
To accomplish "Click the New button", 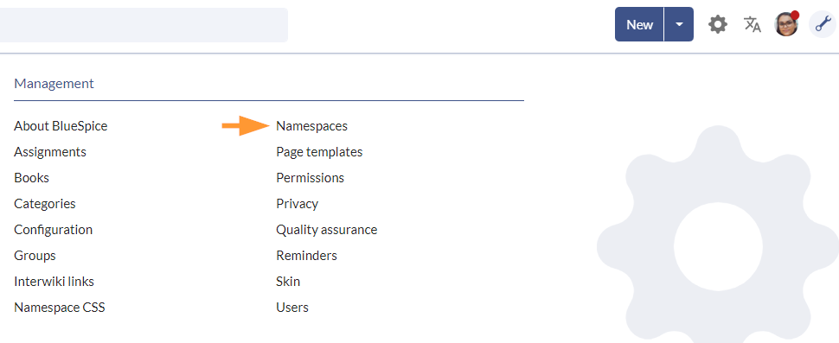I will click(639, 24).
